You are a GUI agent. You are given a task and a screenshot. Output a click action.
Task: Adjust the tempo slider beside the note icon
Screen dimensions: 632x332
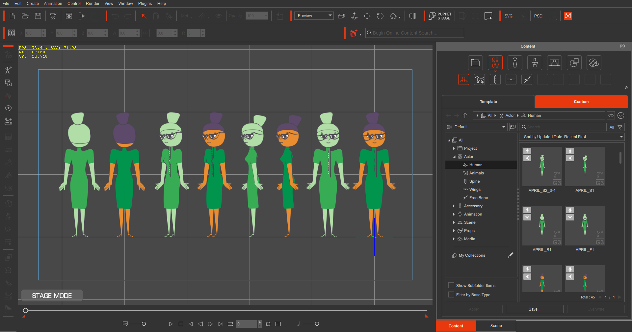coord(317,324)
